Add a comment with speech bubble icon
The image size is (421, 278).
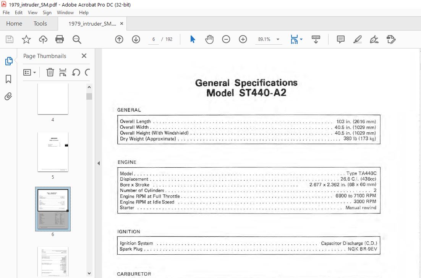[341, 39]
